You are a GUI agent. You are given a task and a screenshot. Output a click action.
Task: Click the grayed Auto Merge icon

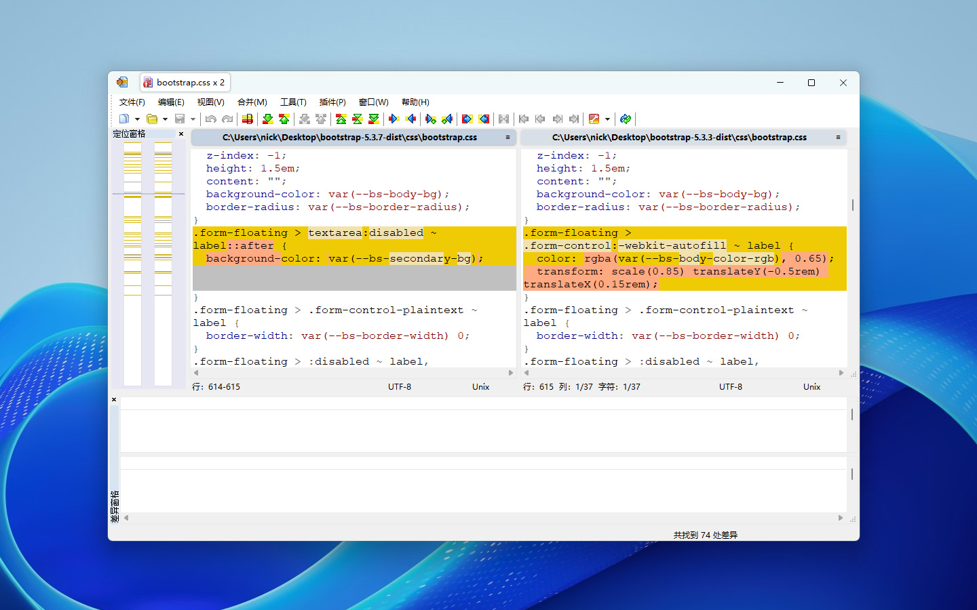pos(503,119)
